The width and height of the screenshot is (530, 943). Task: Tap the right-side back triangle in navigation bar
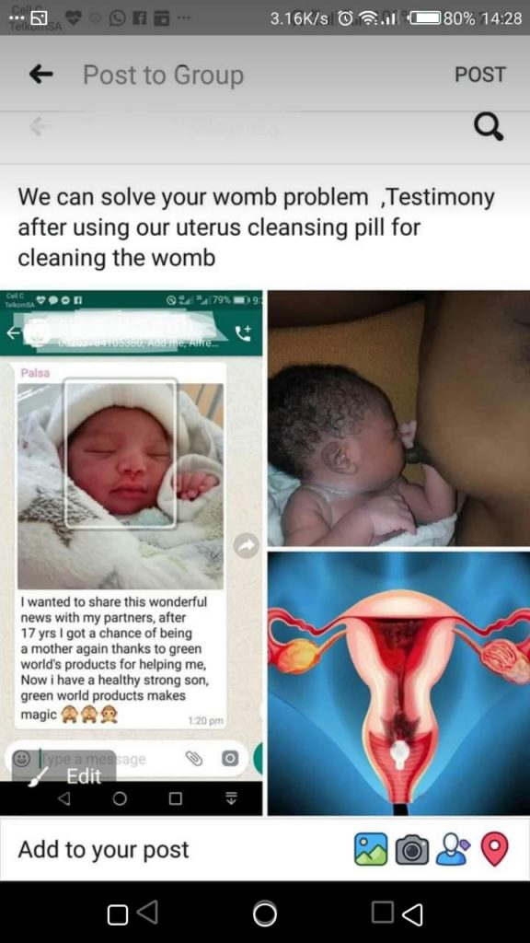click(412, 914)
